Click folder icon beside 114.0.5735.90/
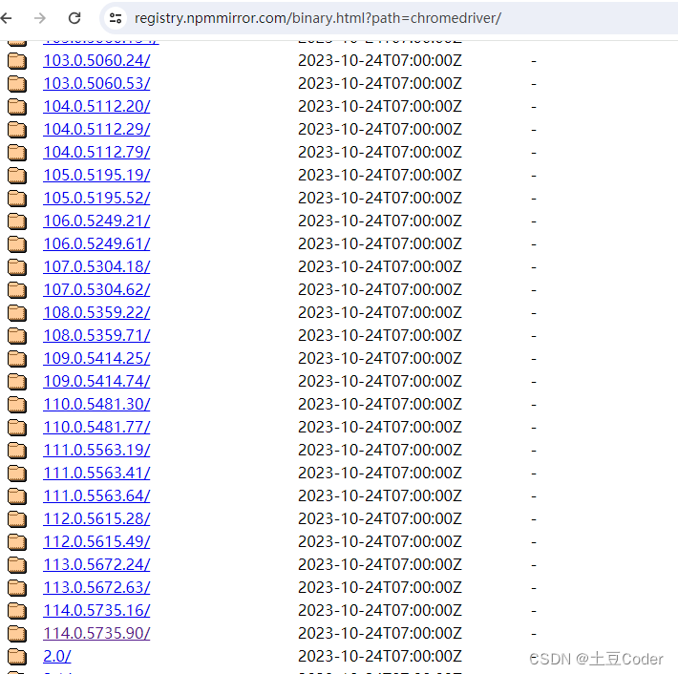678x674 pixels. tap(17, 634)
